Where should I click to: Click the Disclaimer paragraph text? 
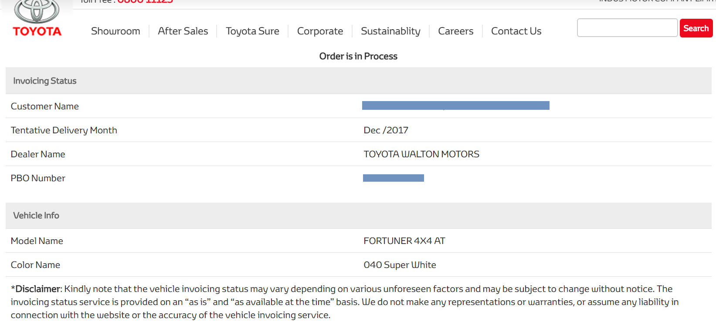(344, 302)
